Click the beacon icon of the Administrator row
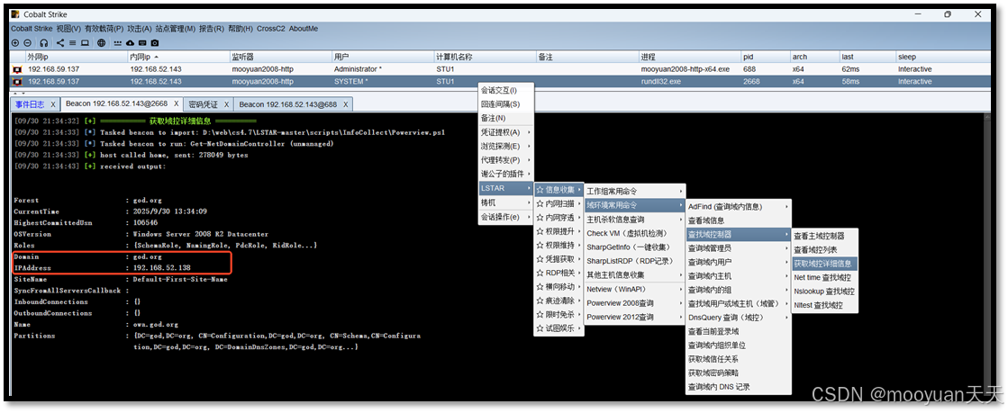The height and width of the screenshot is (413, 1008). point(17,68)
